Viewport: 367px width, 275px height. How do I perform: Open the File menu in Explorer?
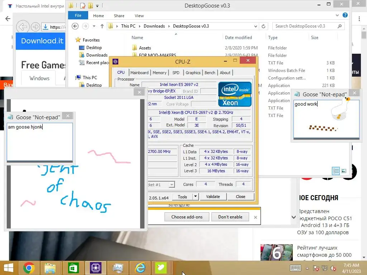(x=78, y=15)
